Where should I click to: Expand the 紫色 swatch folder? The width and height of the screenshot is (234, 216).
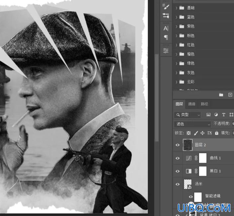click(176, 27)
